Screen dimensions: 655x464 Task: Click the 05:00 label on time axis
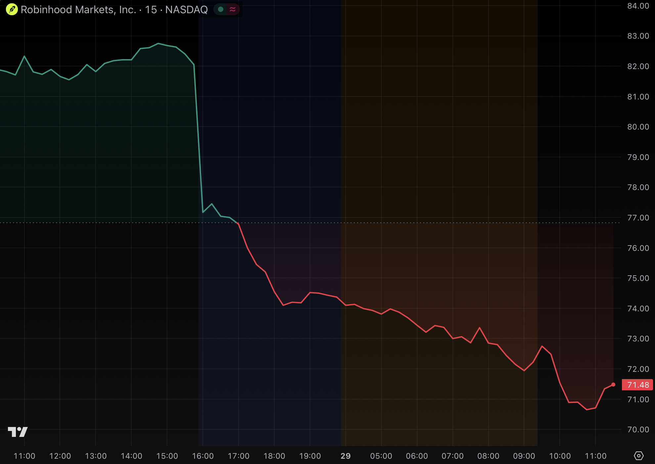click(x=381, y=456)
